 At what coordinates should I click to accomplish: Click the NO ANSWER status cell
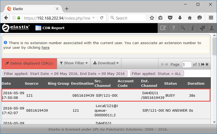176,111
